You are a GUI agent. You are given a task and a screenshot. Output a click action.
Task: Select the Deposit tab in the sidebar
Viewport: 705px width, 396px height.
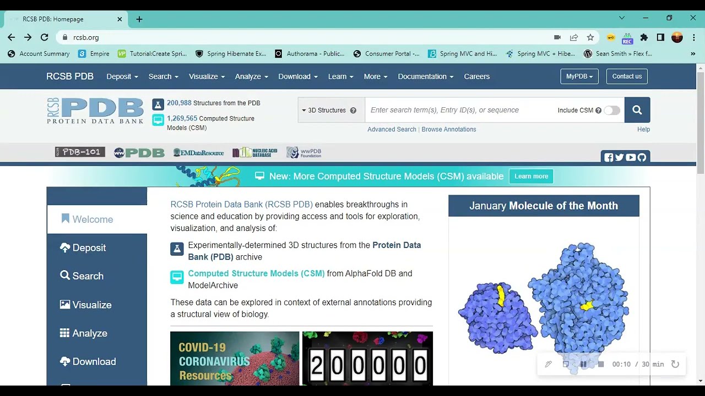pyautogui.click(x=97, y=248)
